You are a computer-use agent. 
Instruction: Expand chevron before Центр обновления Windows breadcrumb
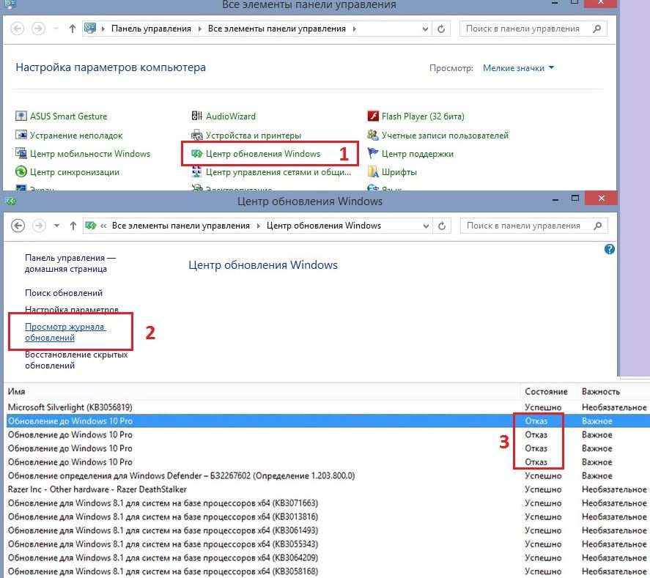(258, 226)
